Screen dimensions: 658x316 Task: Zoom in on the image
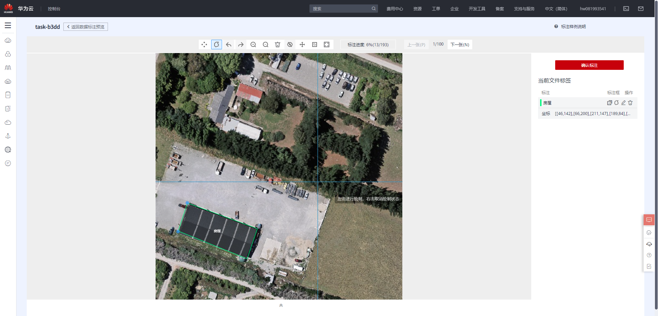point(253,45)
